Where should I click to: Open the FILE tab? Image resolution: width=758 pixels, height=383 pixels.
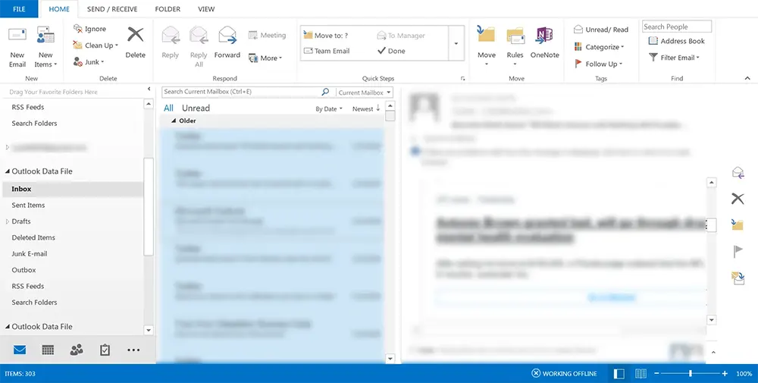point(19,8)
